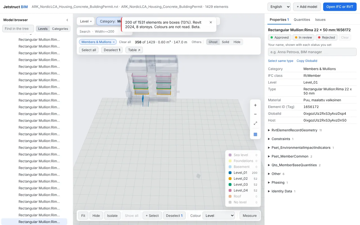Click the Select same type link
Screen dimensions: 360x225
[x=281, y=61]
